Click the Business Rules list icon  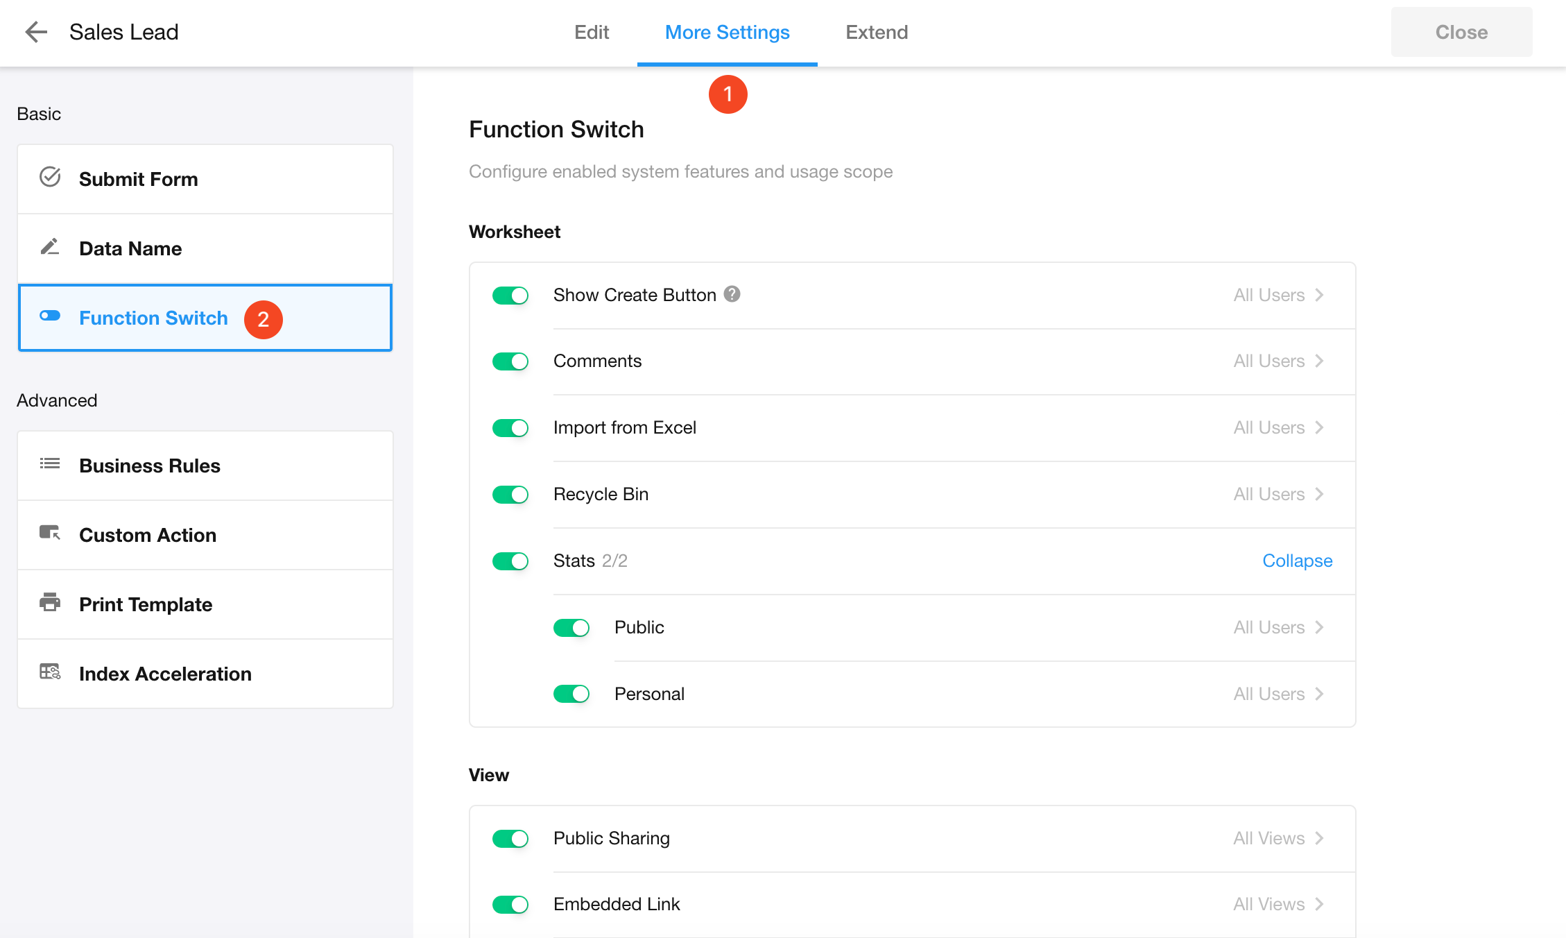pos(50,463)
